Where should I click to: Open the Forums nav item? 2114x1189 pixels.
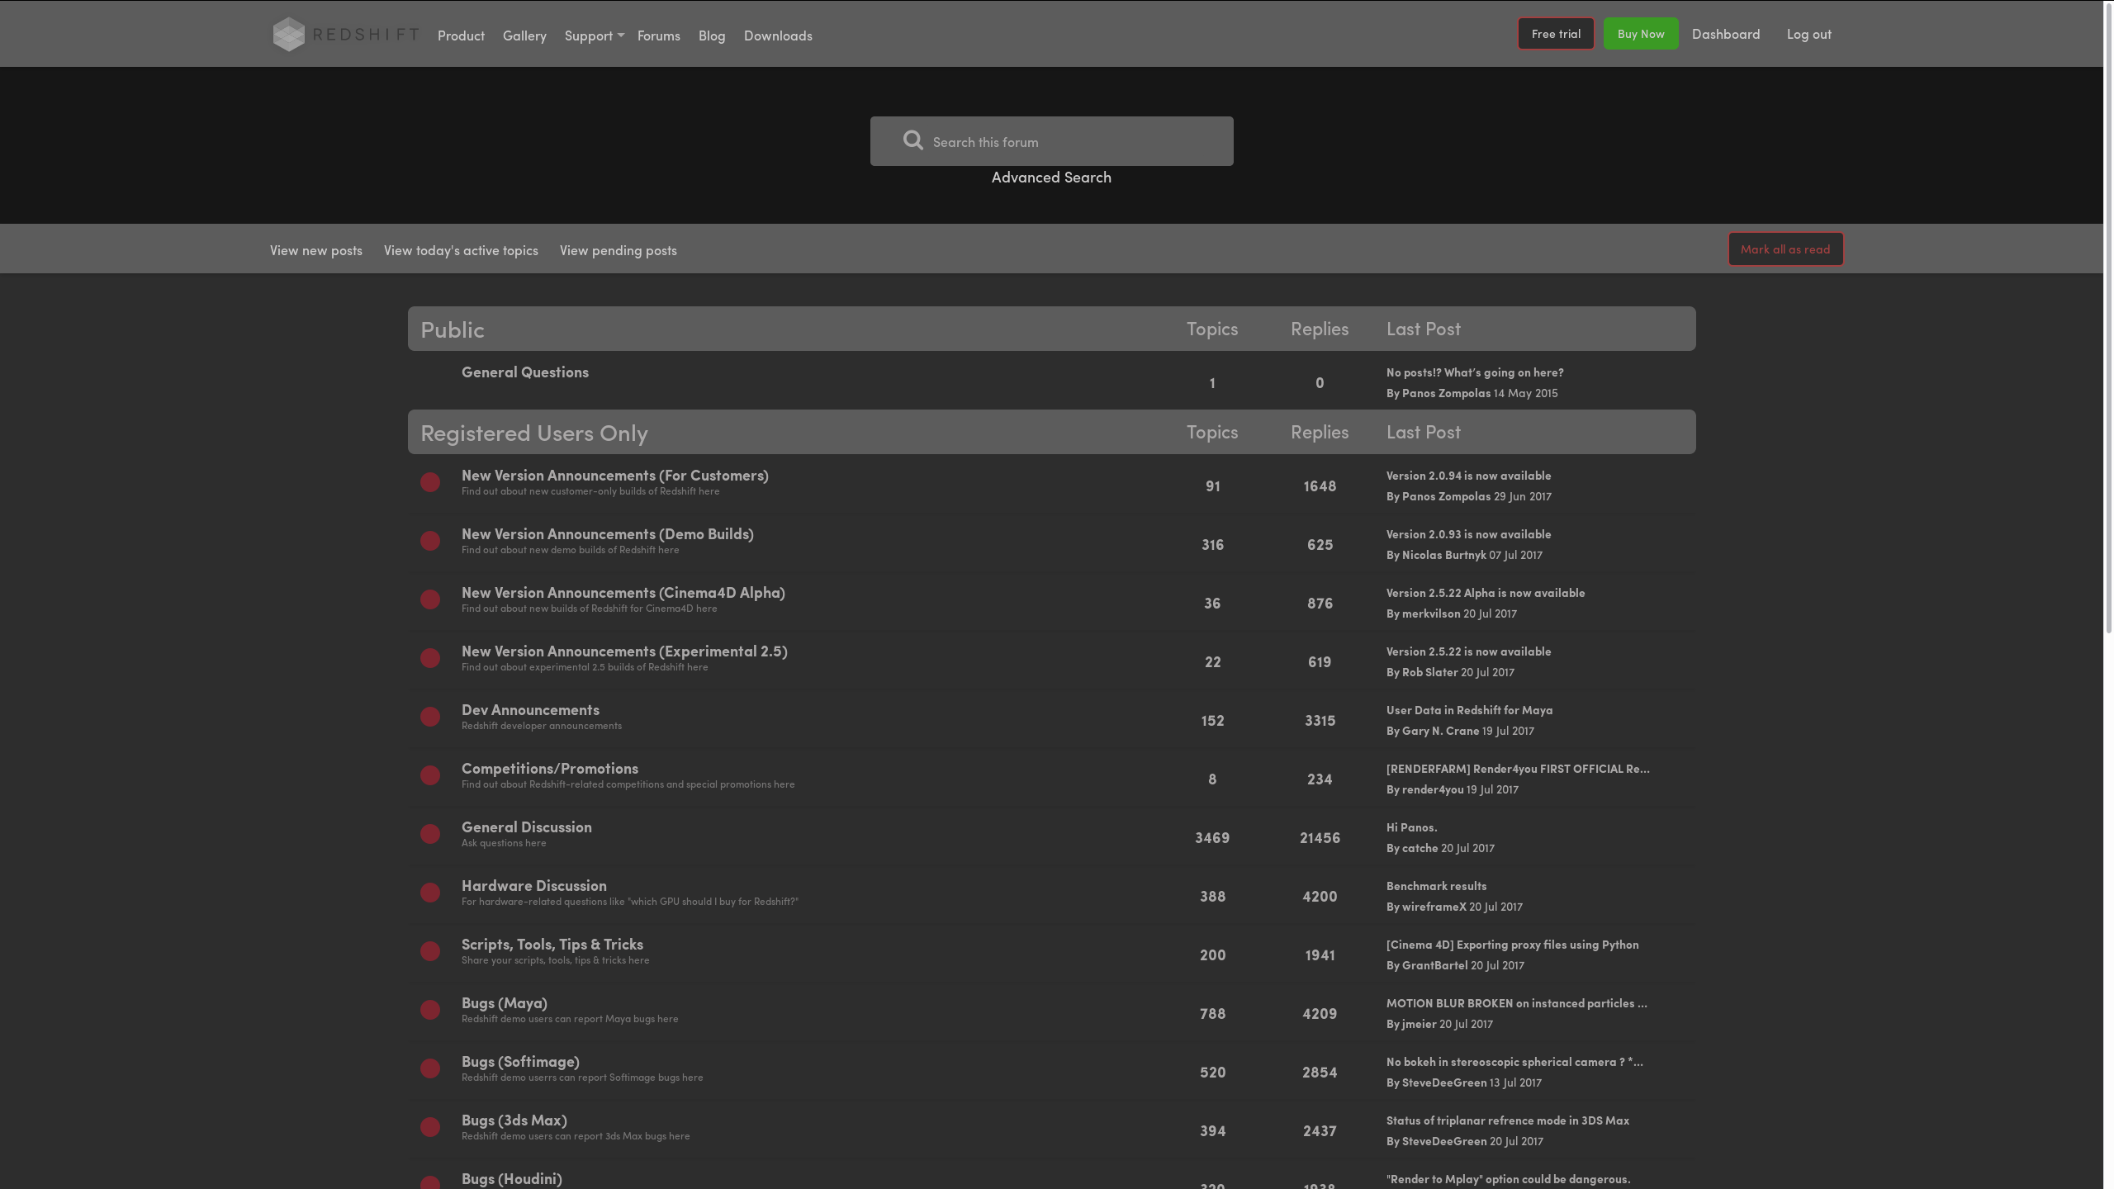pyautogui.click(x=659, y=36)
